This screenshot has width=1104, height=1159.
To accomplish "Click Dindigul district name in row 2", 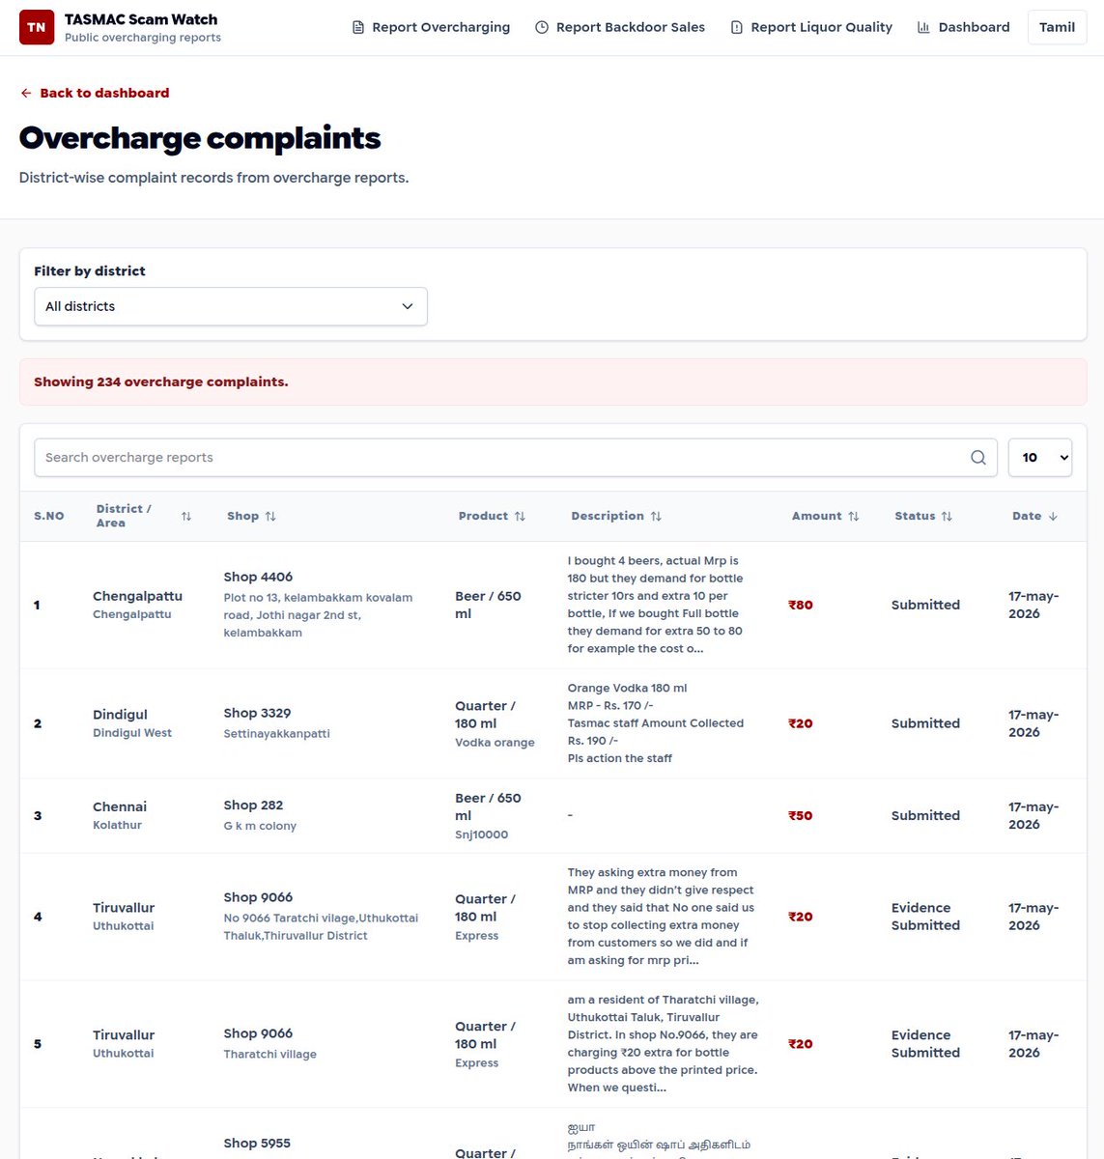I will 120,715.
